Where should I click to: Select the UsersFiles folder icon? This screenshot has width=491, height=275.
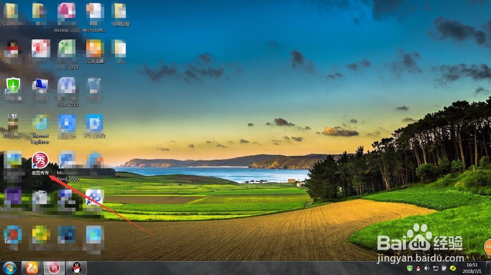[x=13, y=14]
